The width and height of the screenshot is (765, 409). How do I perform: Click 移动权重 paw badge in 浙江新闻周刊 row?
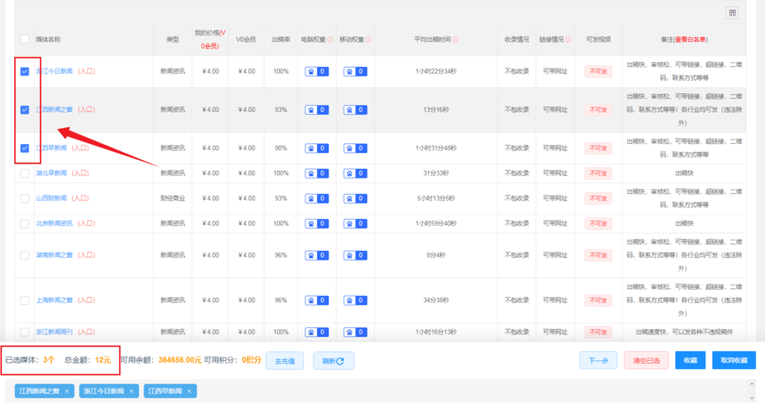[x=355, y=332]
